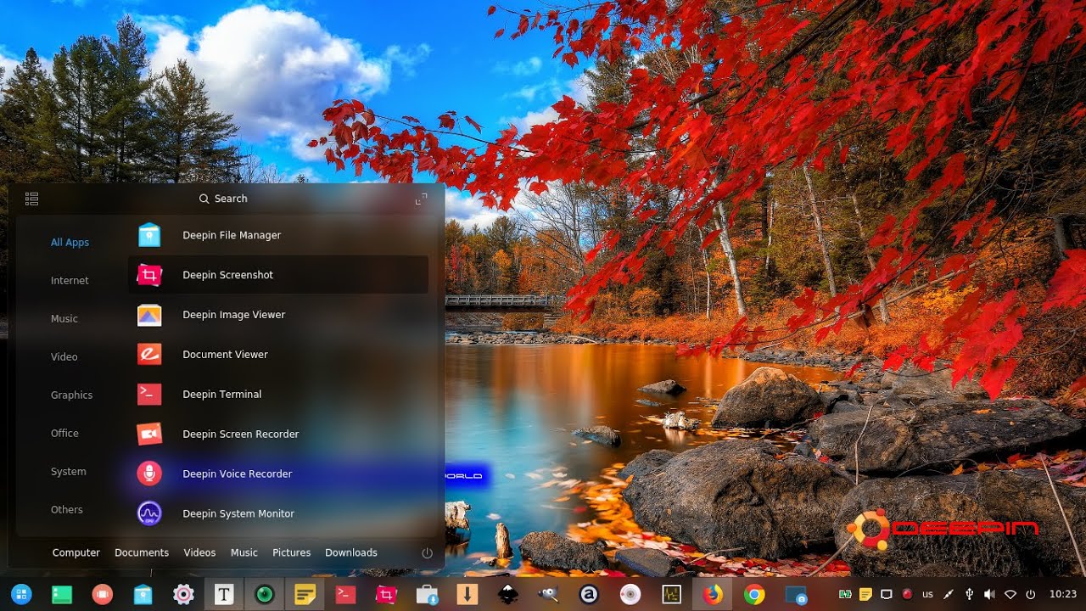The height and width of the screenshot is (611, 1086).
Task: Open Deepin Terminal in the launcher list
Action: click(x=277, y=395)
